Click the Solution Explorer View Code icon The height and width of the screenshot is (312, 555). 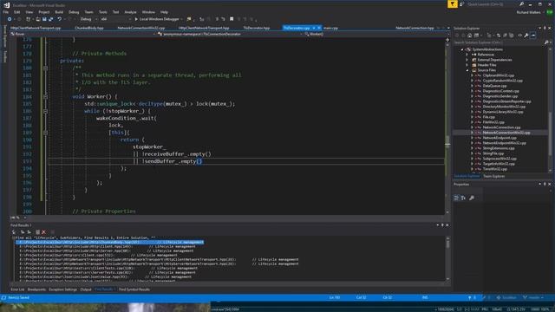520,36
